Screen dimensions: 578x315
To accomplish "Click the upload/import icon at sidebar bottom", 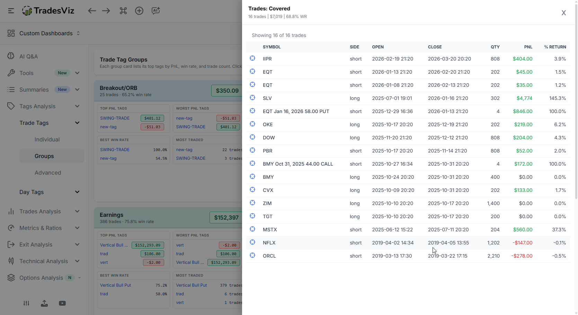I will 44,303.
